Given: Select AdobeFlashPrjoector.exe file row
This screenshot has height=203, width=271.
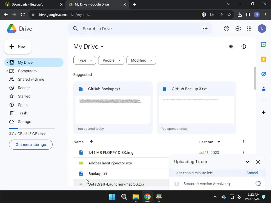Looking at the screenshot, I should [121, 163].
